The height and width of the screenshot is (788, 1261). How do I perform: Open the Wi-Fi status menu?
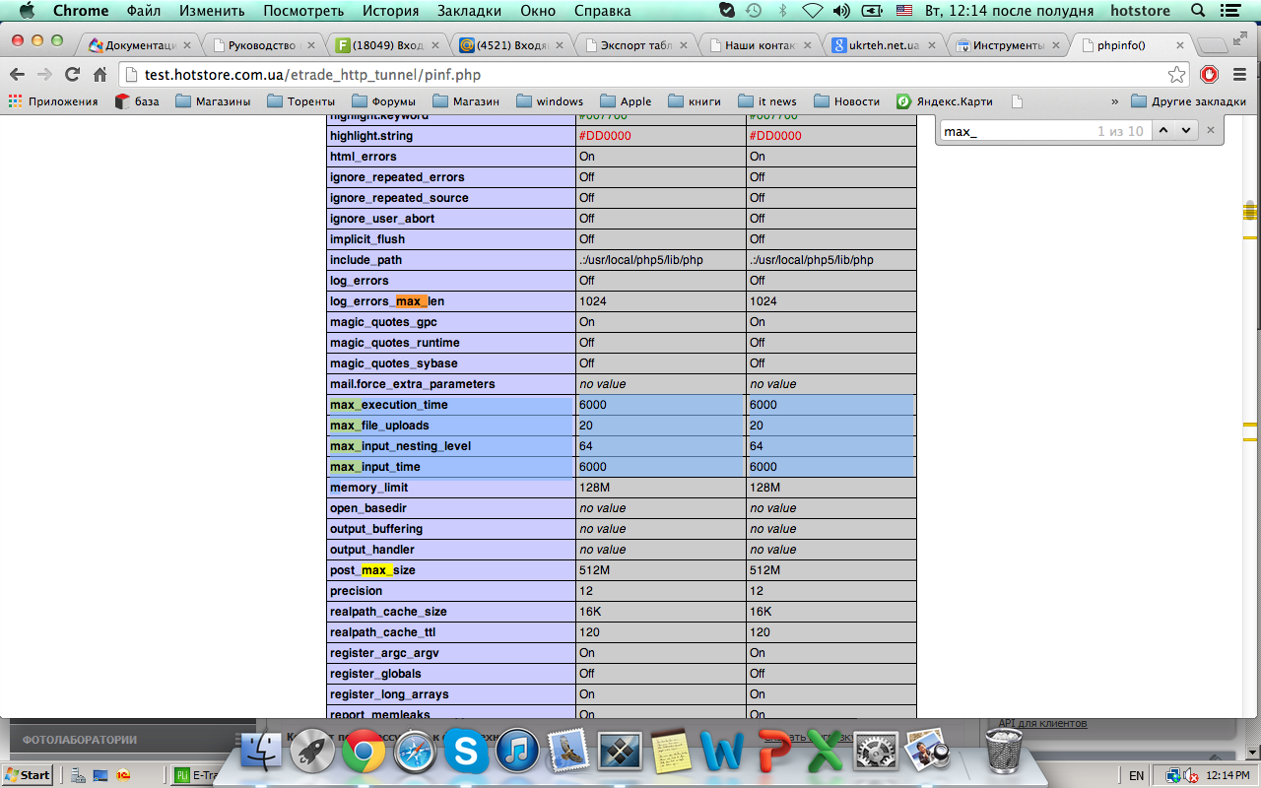tap(813, 11)
